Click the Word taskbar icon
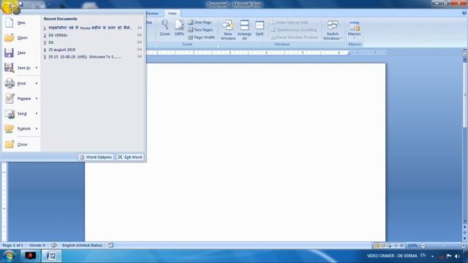 pyautogui.click(x=51, y=256)
